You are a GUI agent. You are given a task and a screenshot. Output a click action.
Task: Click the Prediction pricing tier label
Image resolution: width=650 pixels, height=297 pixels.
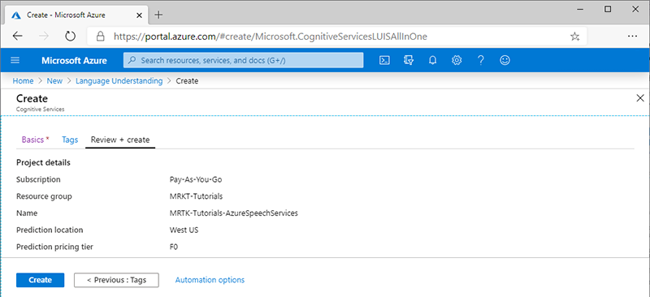pos(54,247)
